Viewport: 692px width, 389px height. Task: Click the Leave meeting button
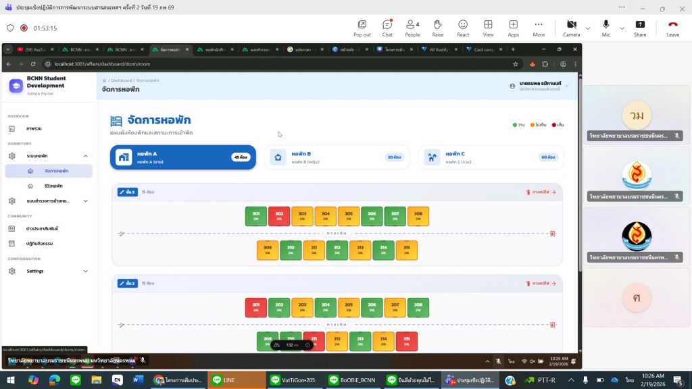click(672, 28)
